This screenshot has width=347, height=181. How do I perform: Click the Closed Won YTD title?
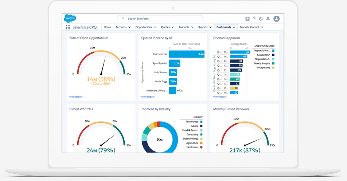click(81, 109)
